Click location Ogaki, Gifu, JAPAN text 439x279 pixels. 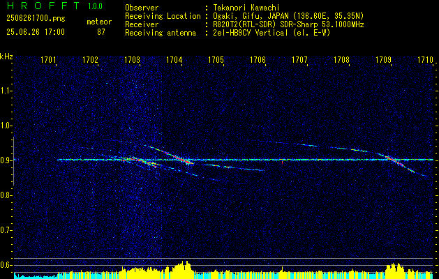(288, 16)
